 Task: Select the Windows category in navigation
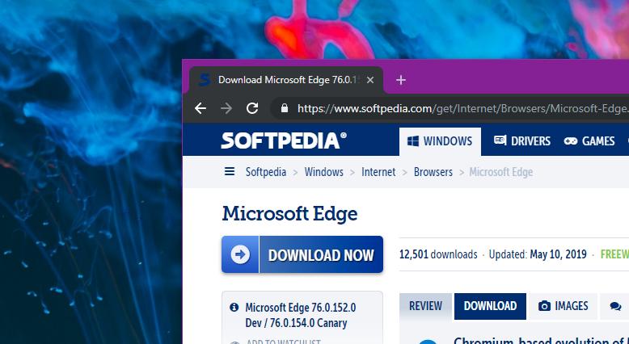coord(440,141)
